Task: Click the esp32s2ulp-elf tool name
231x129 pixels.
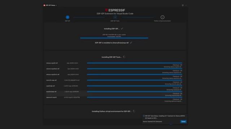Action: pos(51,92)
